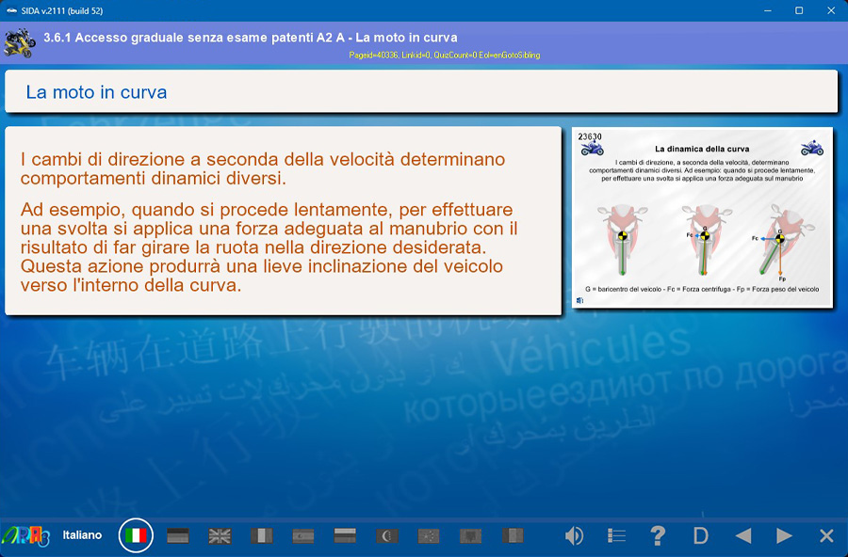Choose the last flag in the language row
The height and width of the screenshot is (557, 848).
pos(512,535)
